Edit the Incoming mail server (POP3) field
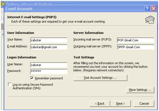159x111 pixels. [x=136, y=40]
